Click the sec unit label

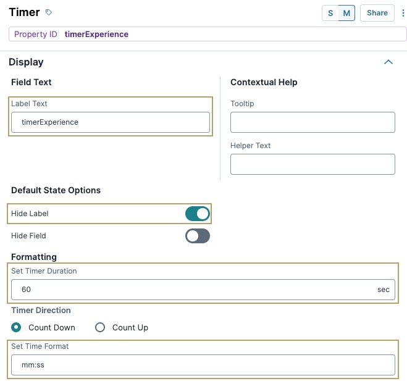point(384,290)
